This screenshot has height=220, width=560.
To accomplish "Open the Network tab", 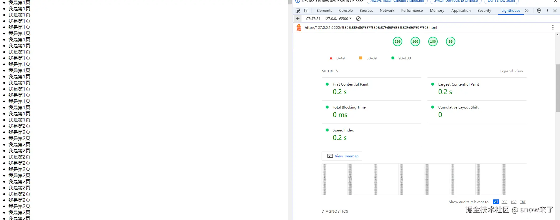I will pos(387,11).
